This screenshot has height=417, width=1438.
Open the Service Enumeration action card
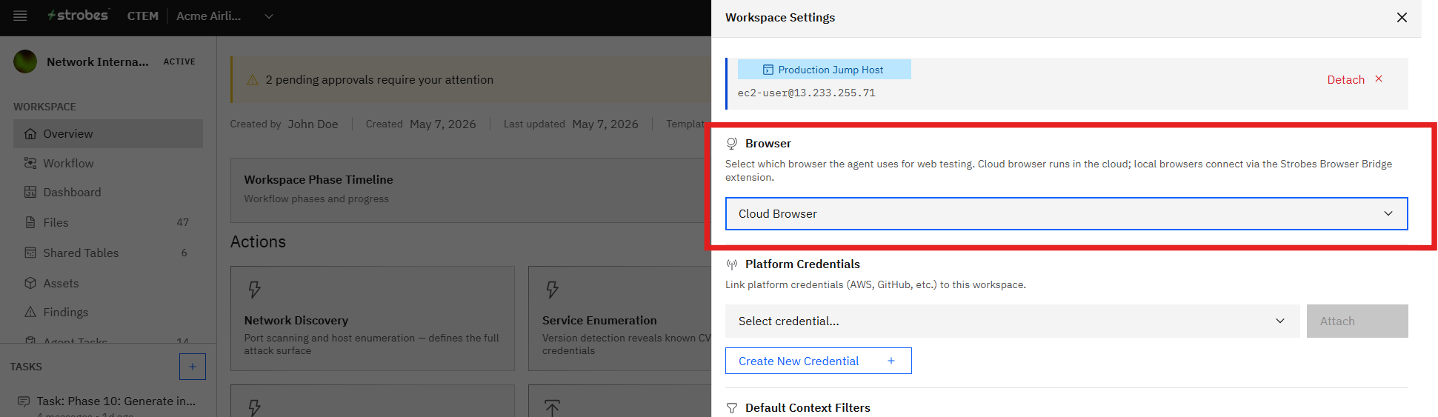[x=620, y=318]
